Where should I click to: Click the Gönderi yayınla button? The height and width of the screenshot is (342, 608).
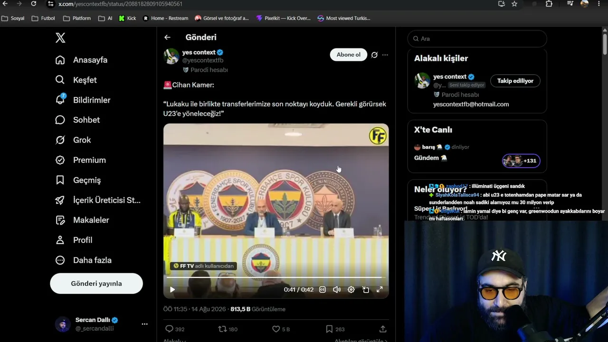click(96, 284)
